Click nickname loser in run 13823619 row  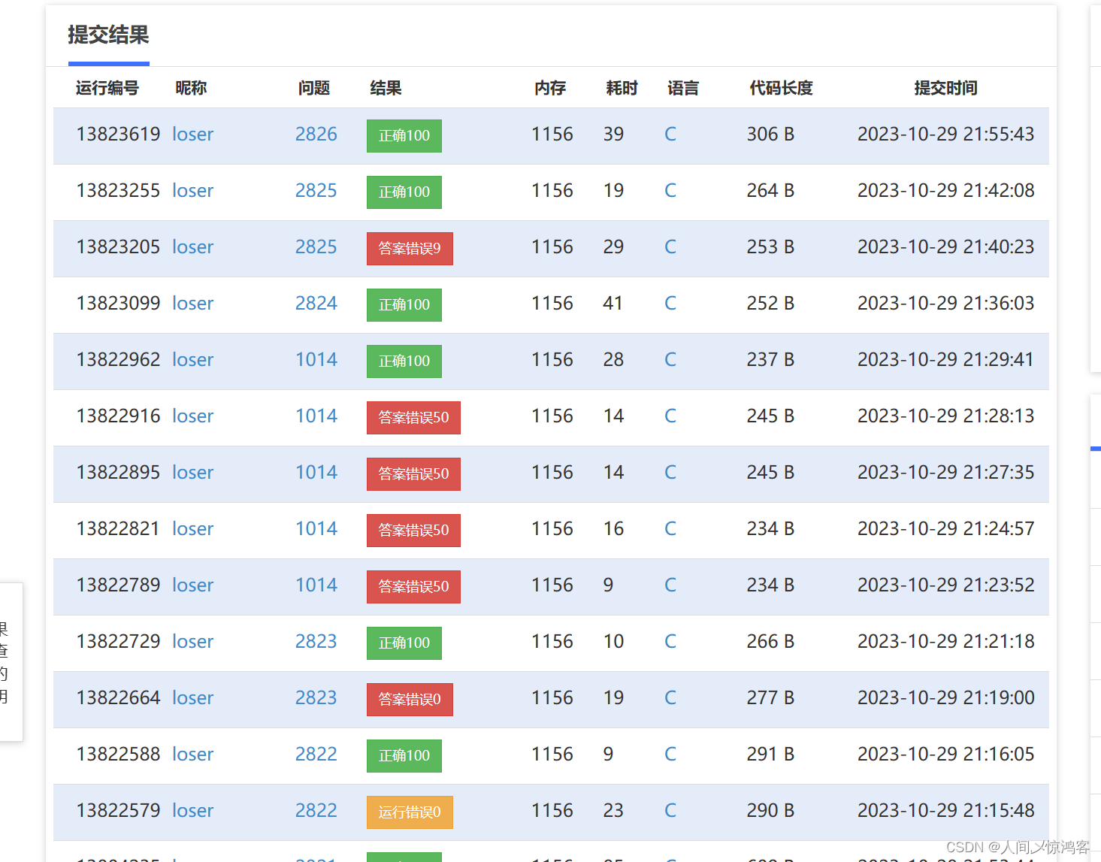pyautogui.click(x=192, y=135)
